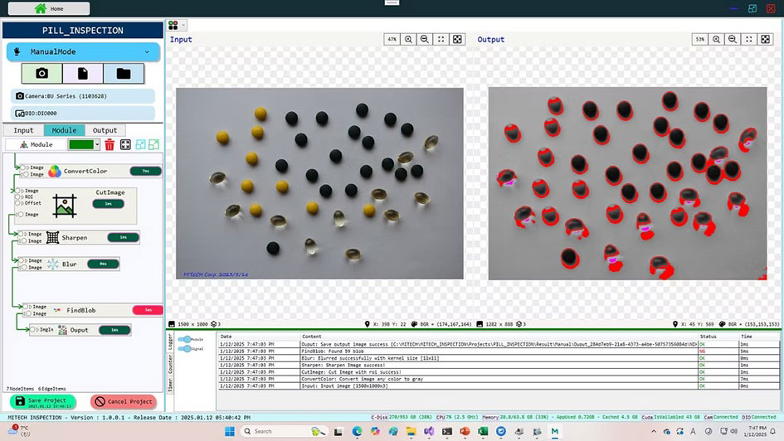The height and width of the screenshot is (441, 784).
Task: Delete module with red trash icon
Action: pos(110,145)
